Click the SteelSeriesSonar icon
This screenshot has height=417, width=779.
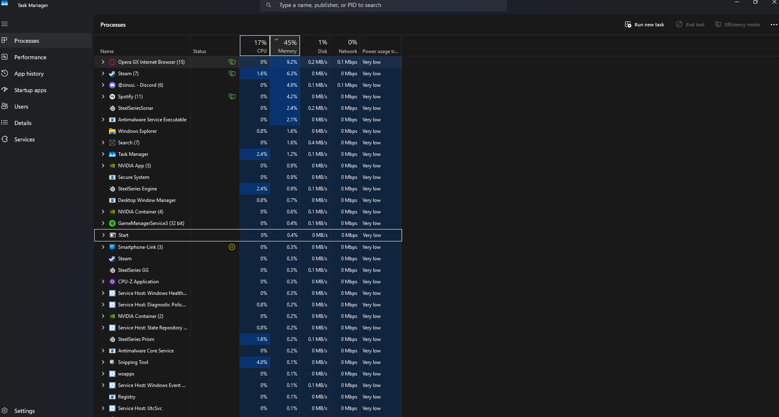112,108
